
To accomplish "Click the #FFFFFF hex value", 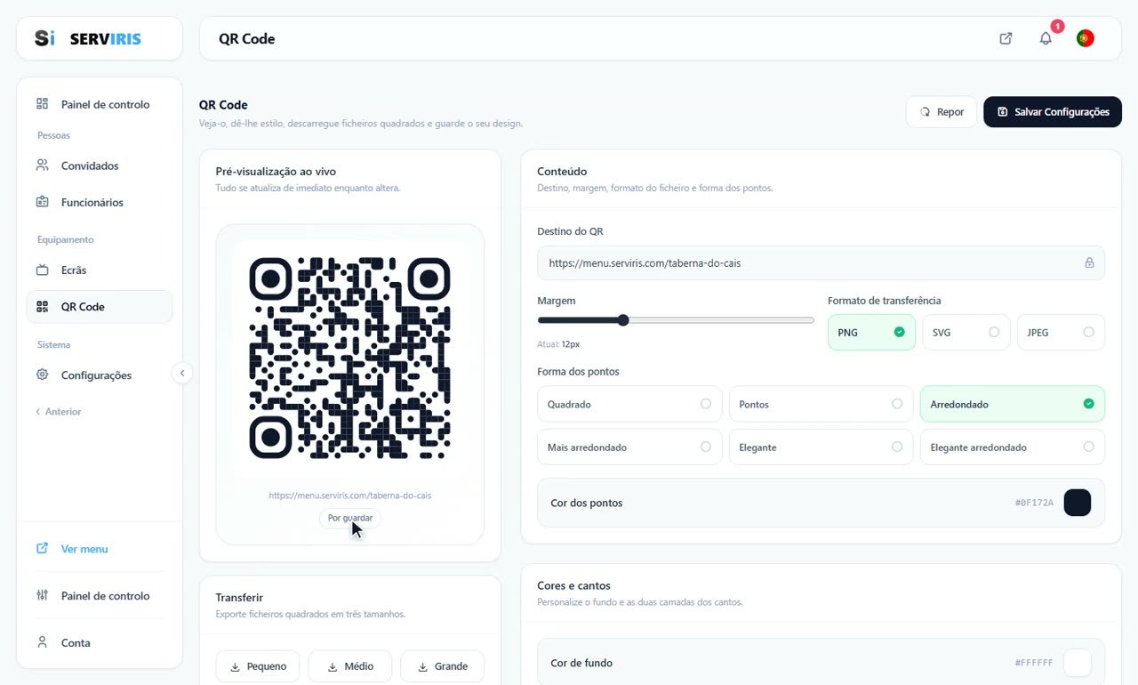I will pos(1034,664).
